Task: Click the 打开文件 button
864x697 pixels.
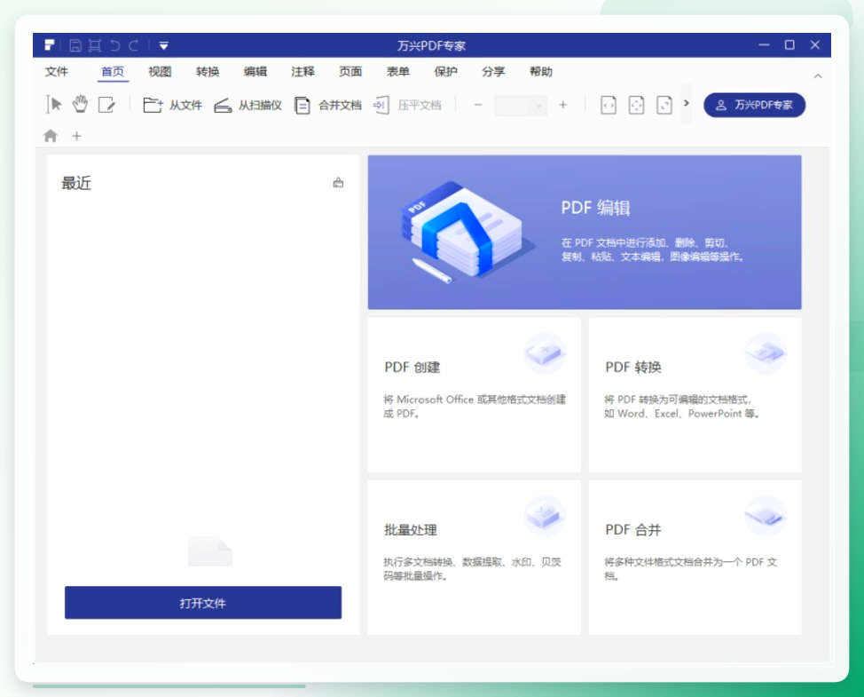Action: point(203,603)
